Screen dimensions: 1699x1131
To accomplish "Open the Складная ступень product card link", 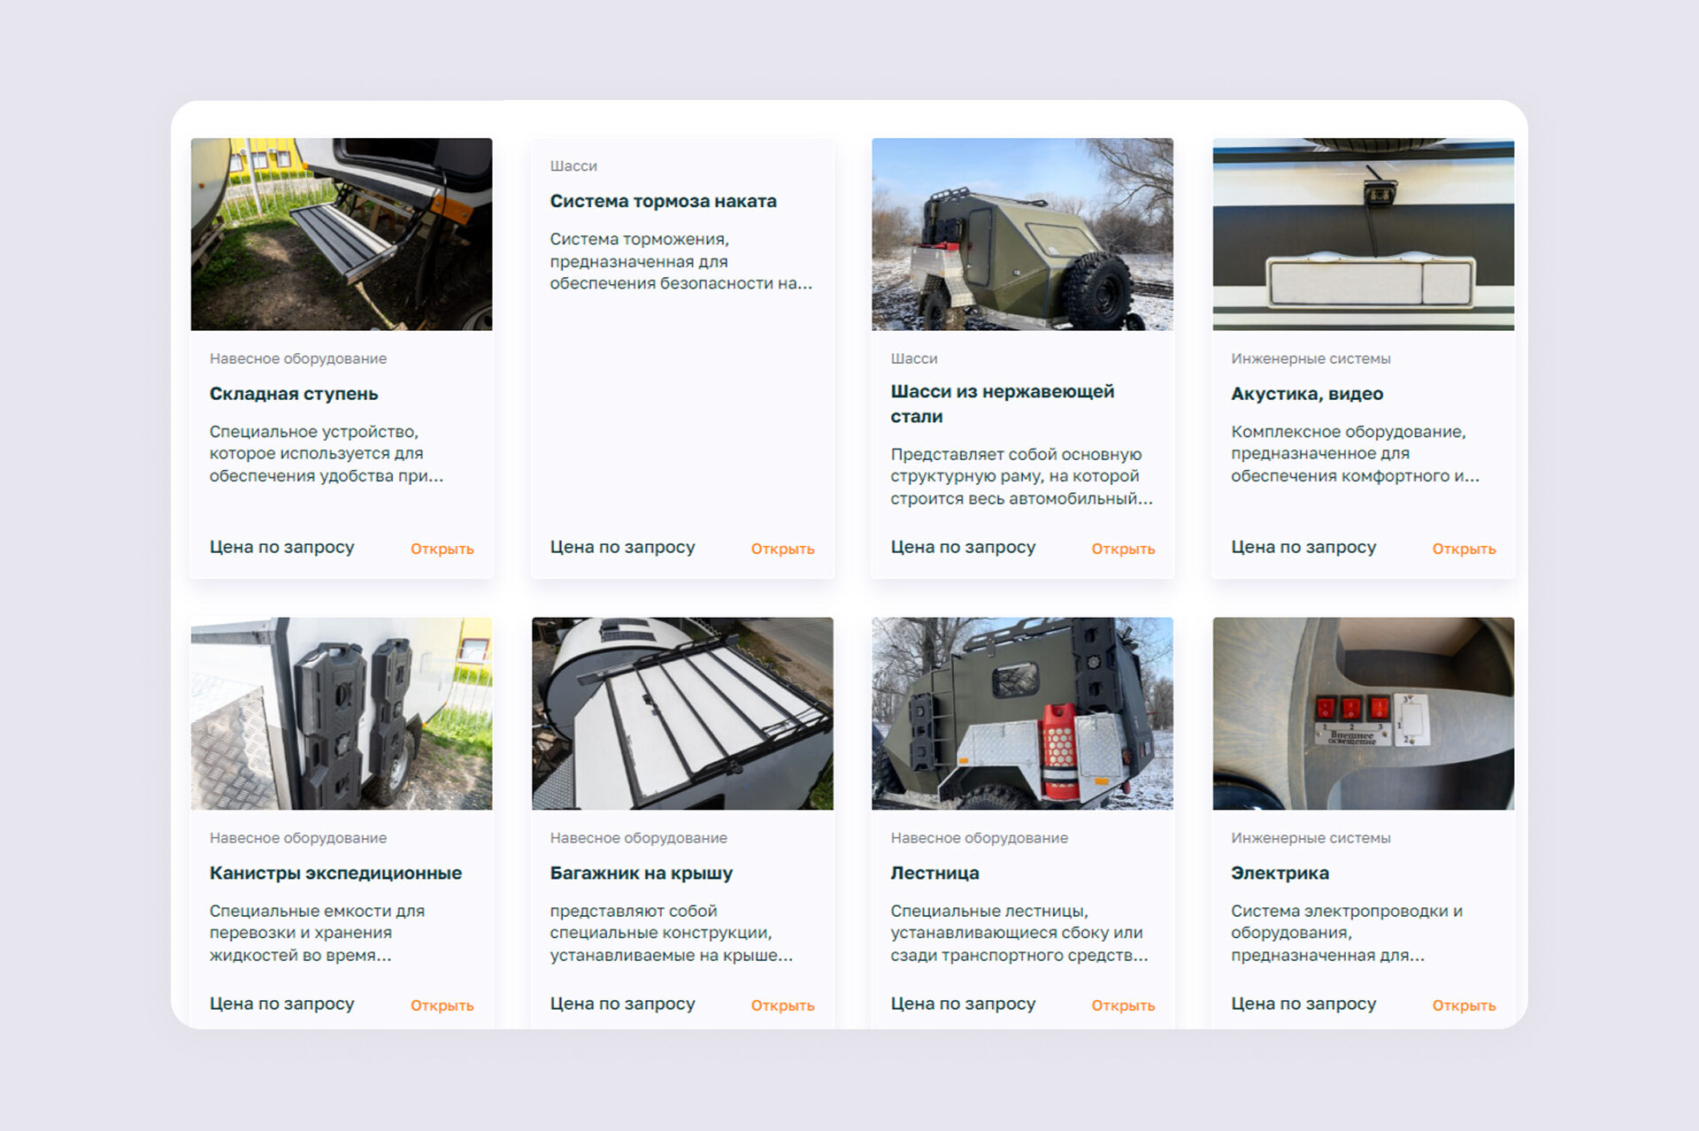I will click(442, 549).
